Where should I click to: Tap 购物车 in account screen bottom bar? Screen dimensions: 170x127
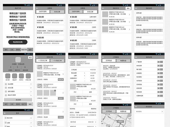(x=18, y=104)
